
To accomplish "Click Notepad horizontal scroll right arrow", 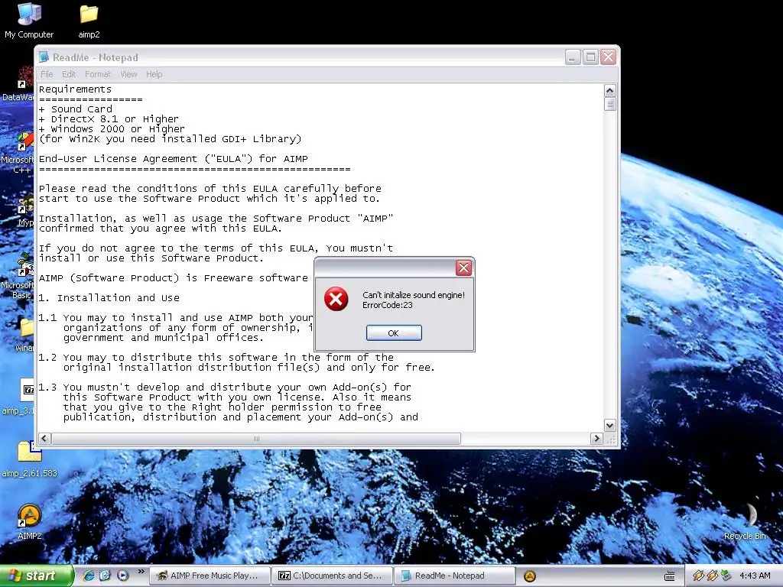I will pyautogui.click(x=596, y=438).
